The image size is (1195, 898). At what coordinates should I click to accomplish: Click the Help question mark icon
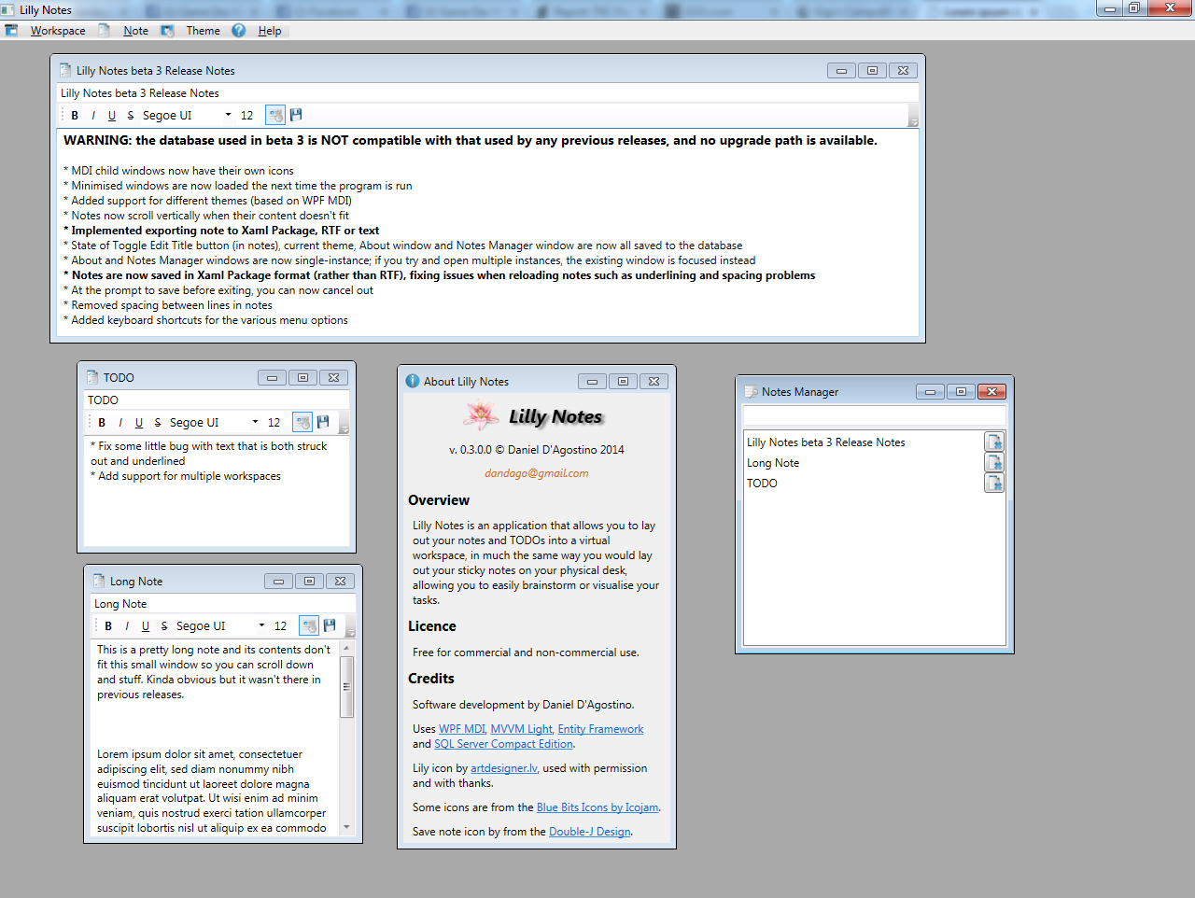239,31
